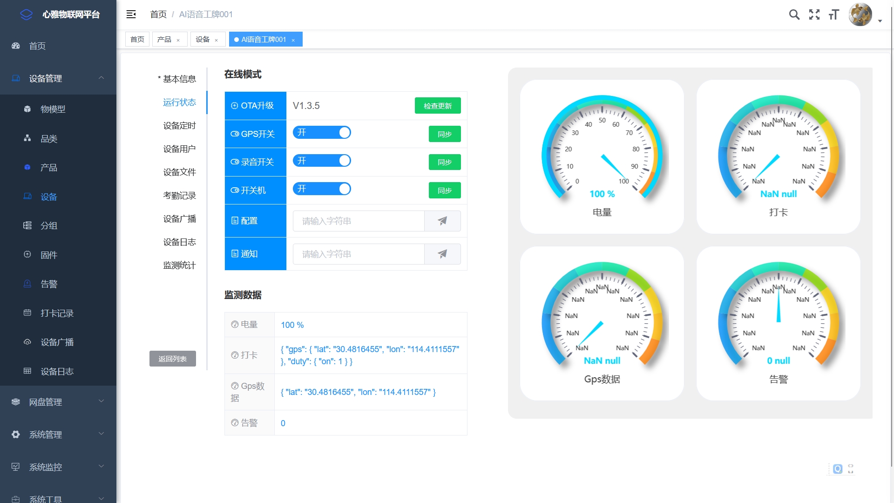Open 固件 firmware page in sidebar
Screen dimensions: 894x503
tap(49, 255)
